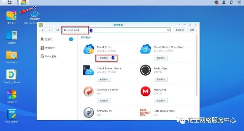
Task: Open the Docker desktop icon
Action: 35,16
